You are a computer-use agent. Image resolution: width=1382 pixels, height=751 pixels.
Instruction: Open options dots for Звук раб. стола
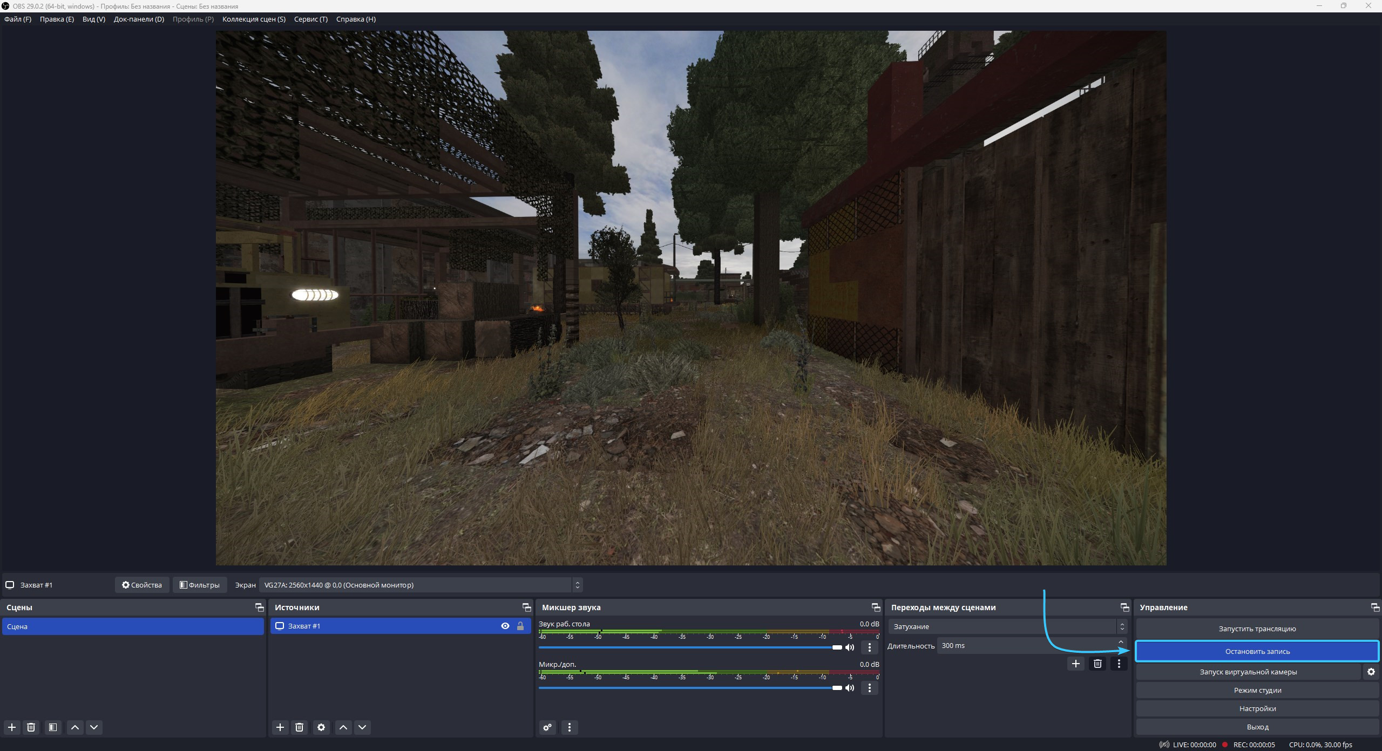869,647
